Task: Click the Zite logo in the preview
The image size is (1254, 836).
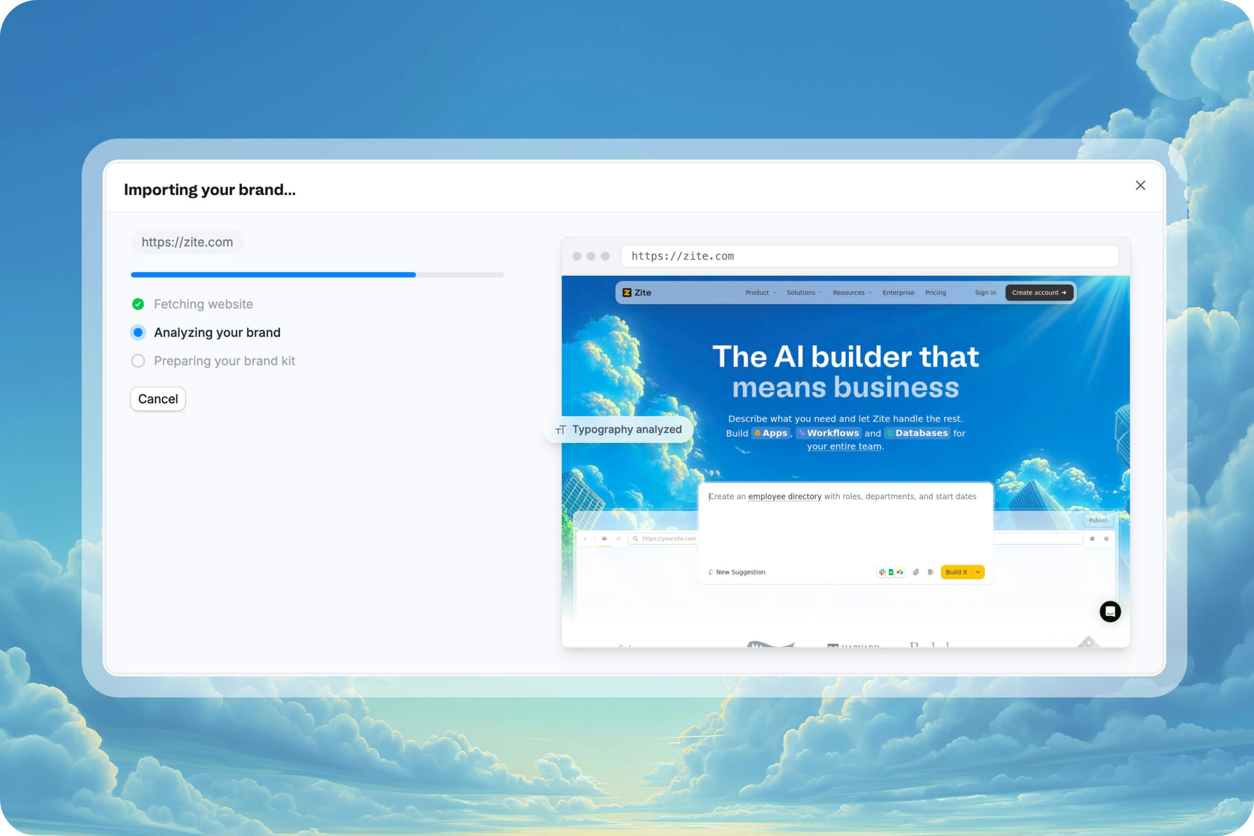Action: pos(637,293)
